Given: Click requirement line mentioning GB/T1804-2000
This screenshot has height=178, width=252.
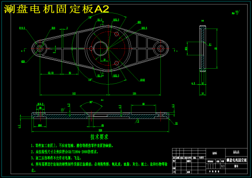Looking at the screenshot, I should pyautogui.click(x=64, y=152).
